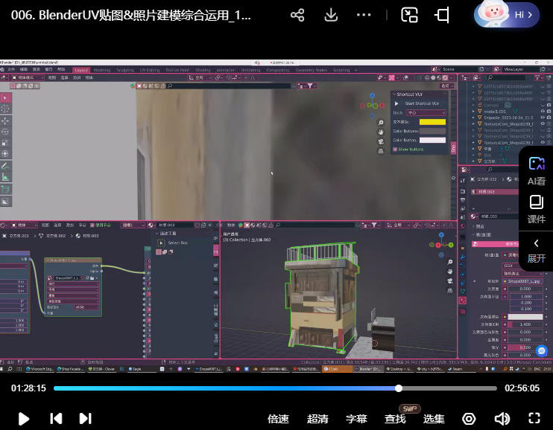Toggle the 字幕 subtitles option
Viewport: 553px width, 430px height.
356,419
